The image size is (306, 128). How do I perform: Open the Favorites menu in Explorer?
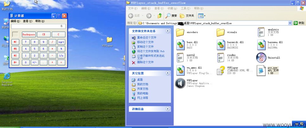point(172,8)
